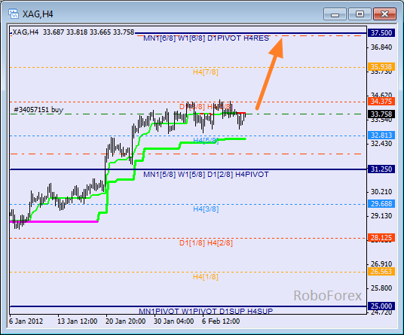Click the 31.250 H4PIVOT price tag
Image resolution: width=404 pixels, height=335 pixels.
coord(381,169)
